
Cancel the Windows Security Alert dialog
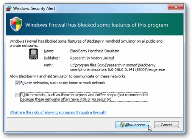[x=166, y=125]
